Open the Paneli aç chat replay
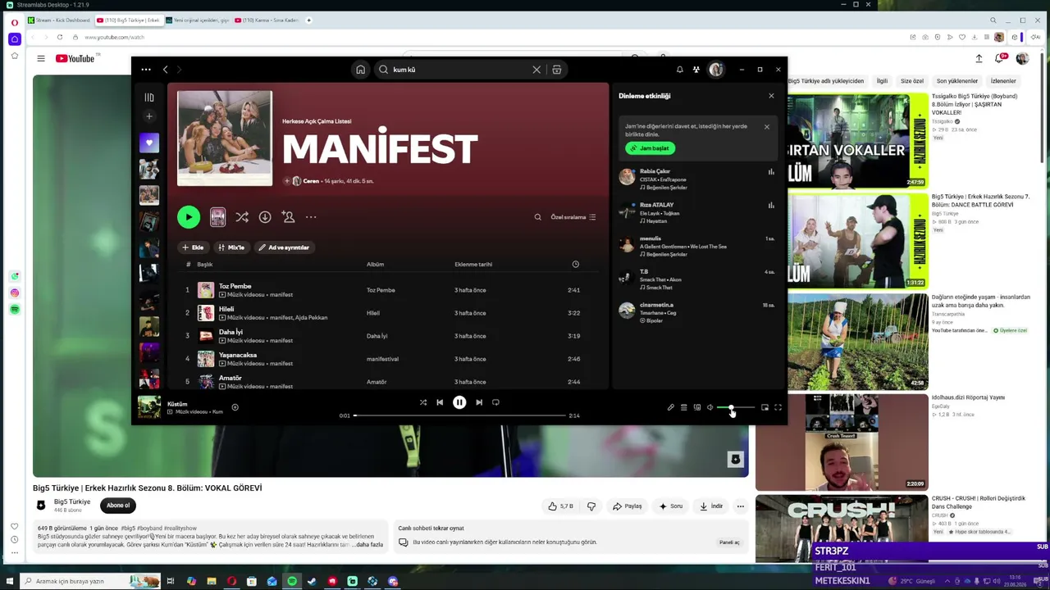This screenshot has width=1050, height=590. pos(729,542)
